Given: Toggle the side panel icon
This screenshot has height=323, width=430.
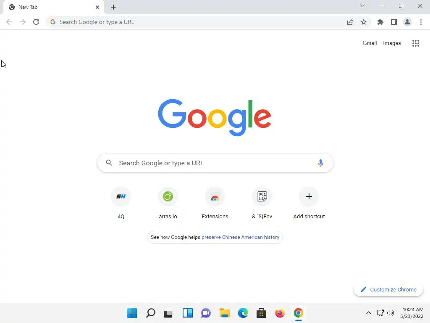Looking at the screenshot, I should coord(394,22).
